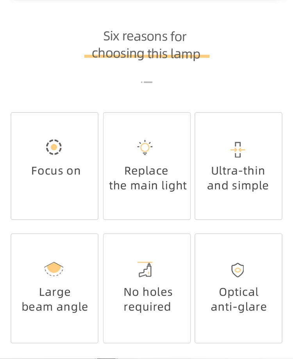Open 'Replace the main light' label

[x=148, y=178]
